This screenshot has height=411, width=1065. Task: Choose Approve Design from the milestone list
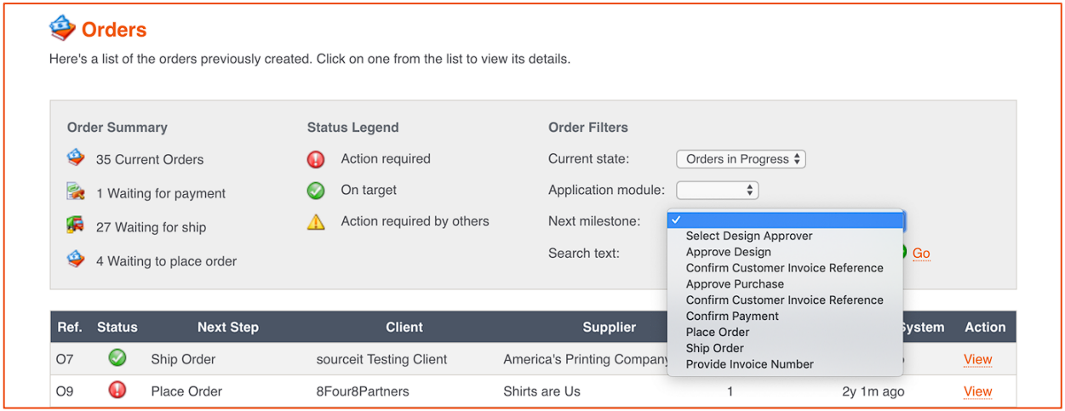[728, 252]
